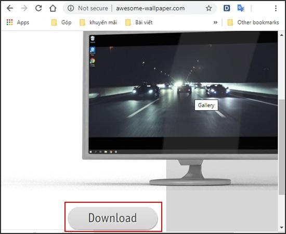The width and height of the screenshot is (286, 234).
Task: Open the Bài viết bookmark folder
Action: 139,22
